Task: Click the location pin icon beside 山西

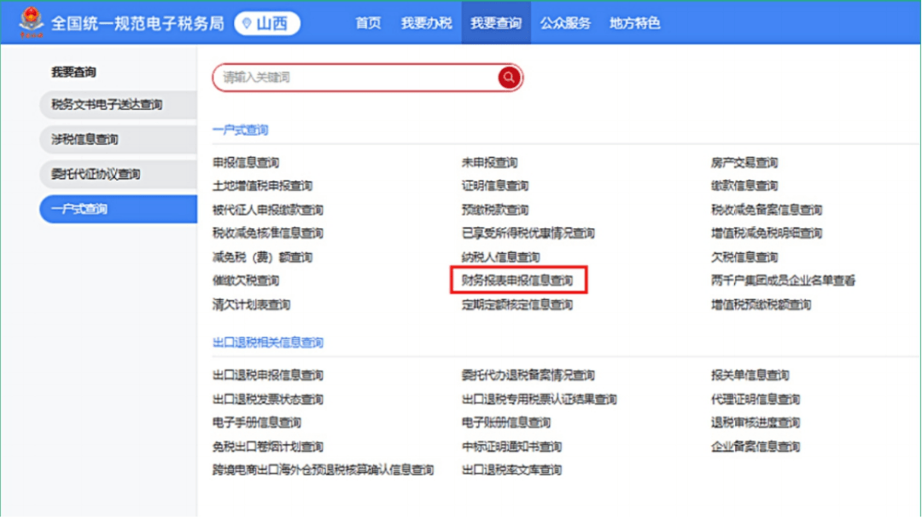Action: pos(247,24)
